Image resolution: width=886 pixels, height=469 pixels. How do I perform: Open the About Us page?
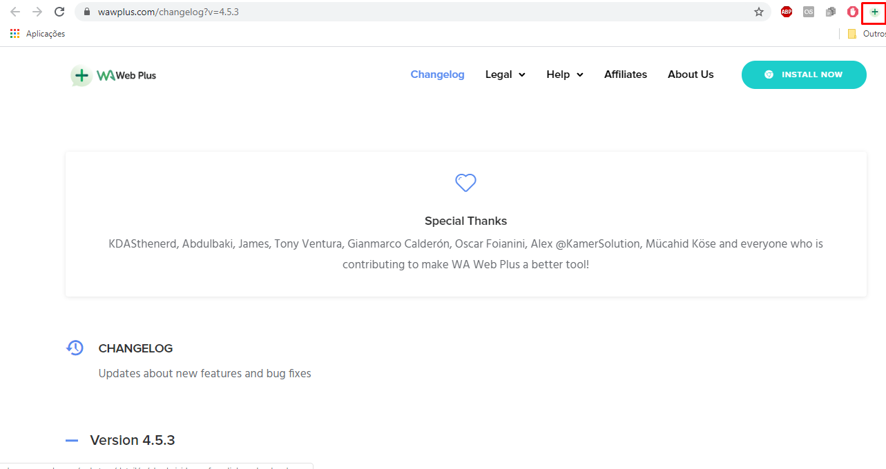click(691, 74)
